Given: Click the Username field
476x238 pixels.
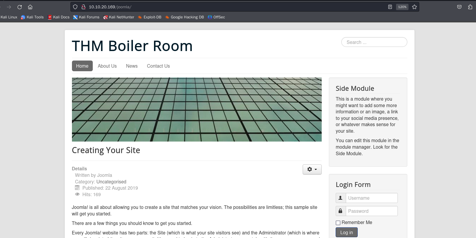Looking at the screenshot, I should 372,198.
